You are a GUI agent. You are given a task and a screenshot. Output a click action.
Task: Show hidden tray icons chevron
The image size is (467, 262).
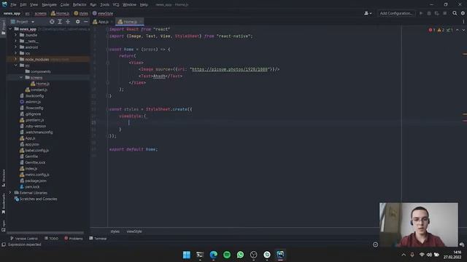pyautogui.click(x=404, y=255)
